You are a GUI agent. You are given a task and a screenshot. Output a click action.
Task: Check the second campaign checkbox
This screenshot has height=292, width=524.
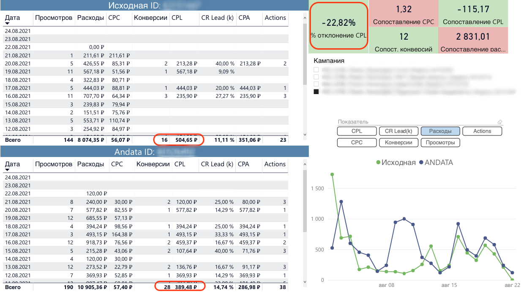(316, 77)
